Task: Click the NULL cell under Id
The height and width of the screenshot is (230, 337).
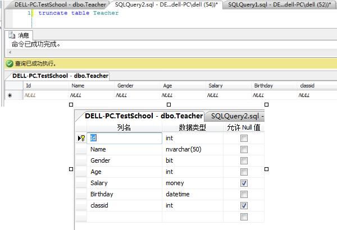Action: click(46, 95)
